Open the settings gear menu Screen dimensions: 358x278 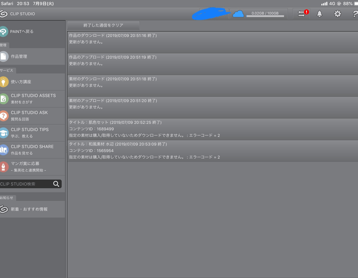[x=337, y=14]
